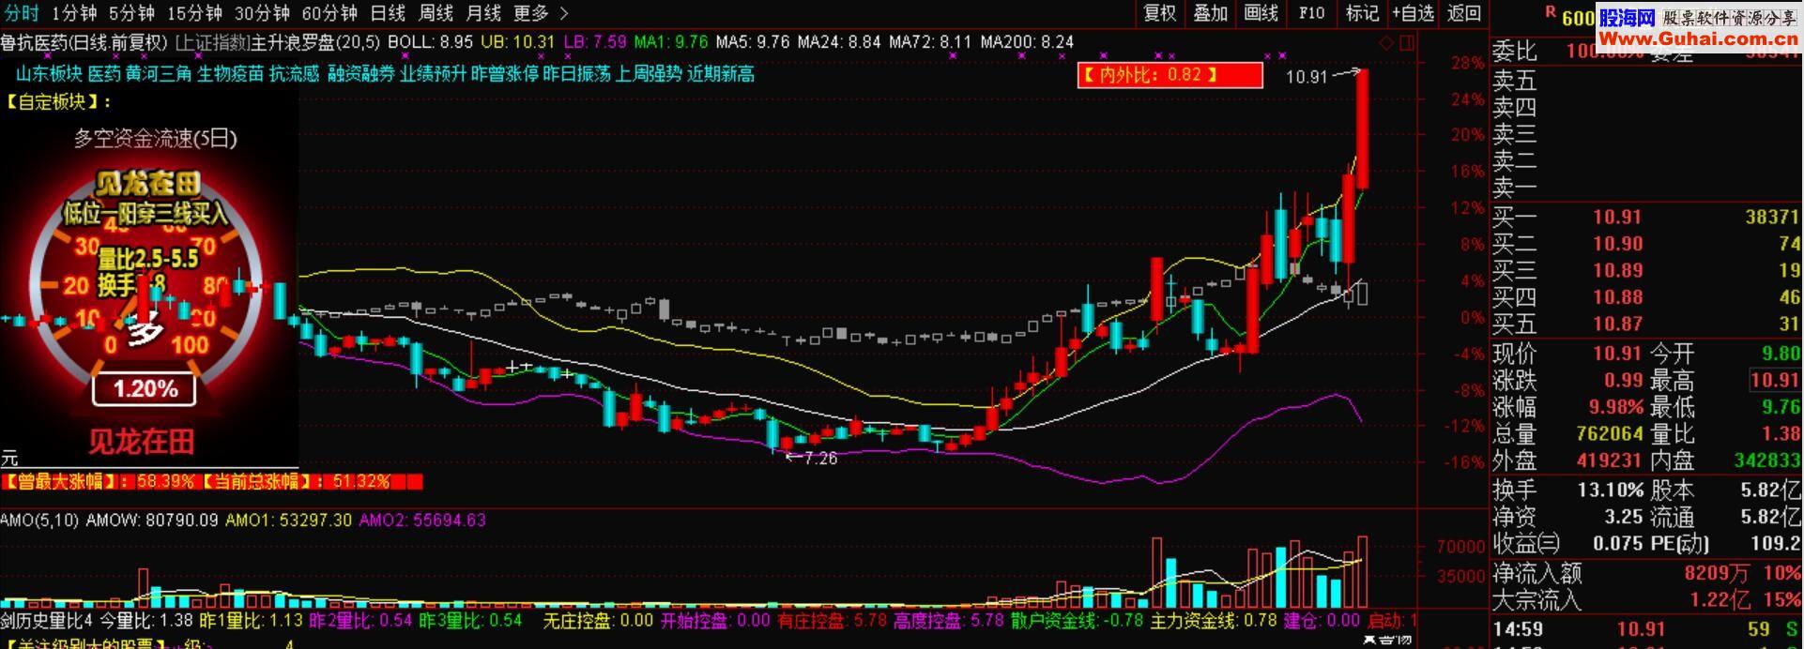This screenshot has height=649, width=1804.
Task: Click the 【自定板块】 label
Action: pos(58,102)
